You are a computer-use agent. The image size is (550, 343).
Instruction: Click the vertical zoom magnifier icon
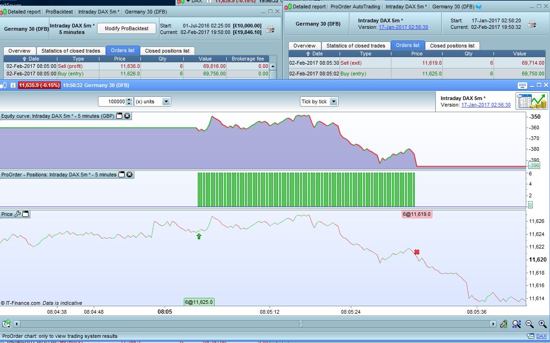coord(516,324)
